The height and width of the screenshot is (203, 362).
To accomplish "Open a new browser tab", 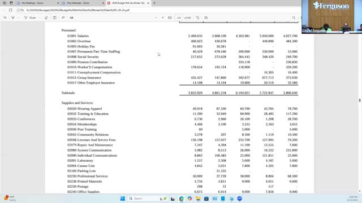I will click(154, 3).
